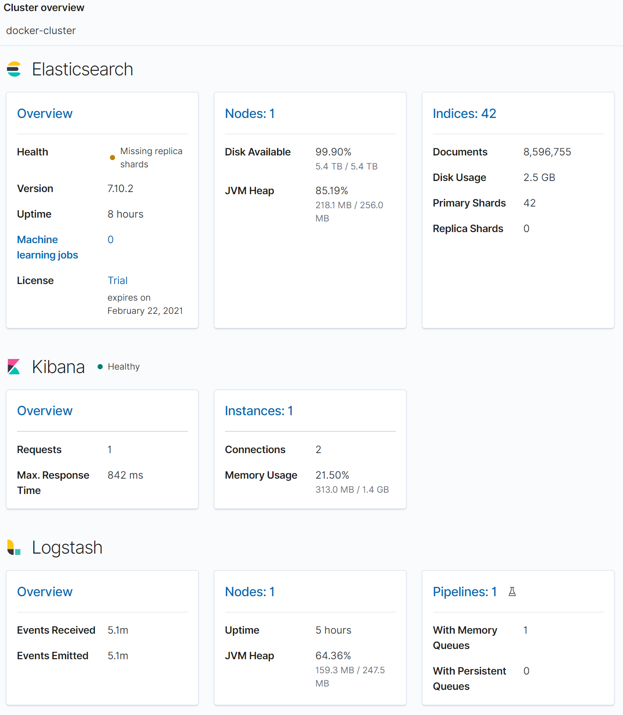623x715 pixels.
Task: Click memory size 313.0 MB / 1.4 GB
Action: pyautogui.click(x=352, y=490)
